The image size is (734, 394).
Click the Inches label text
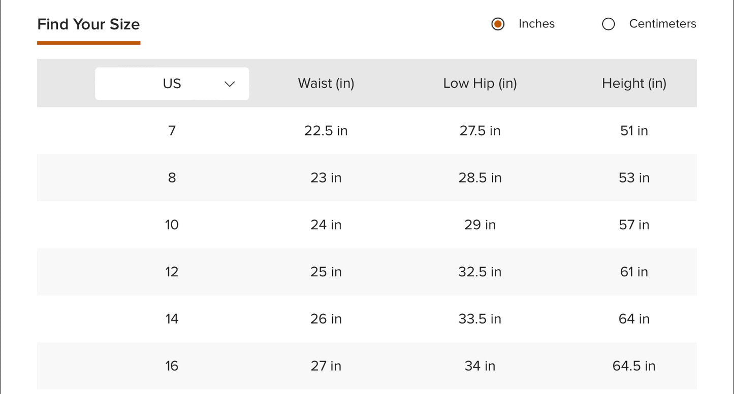(536, 24)
